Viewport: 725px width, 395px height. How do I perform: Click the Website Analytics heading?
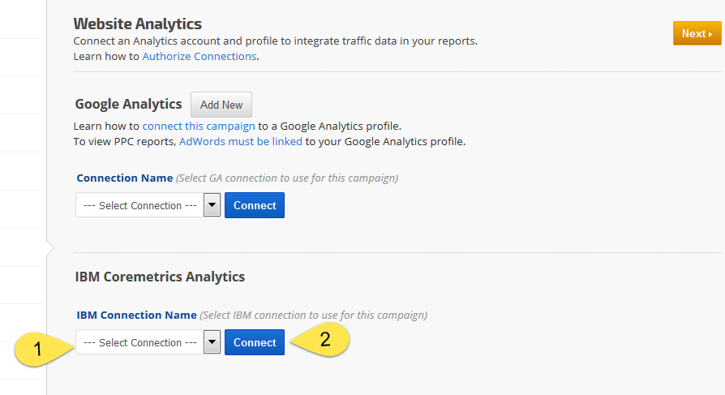coord(137,24)
